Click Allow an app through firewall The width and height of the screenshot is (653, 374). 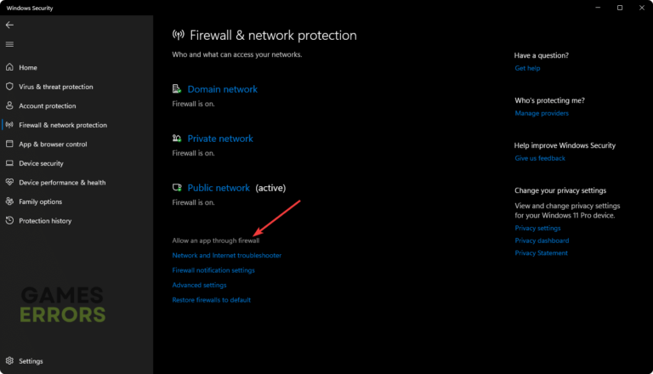pyautogui.click(x=216, y=241)
